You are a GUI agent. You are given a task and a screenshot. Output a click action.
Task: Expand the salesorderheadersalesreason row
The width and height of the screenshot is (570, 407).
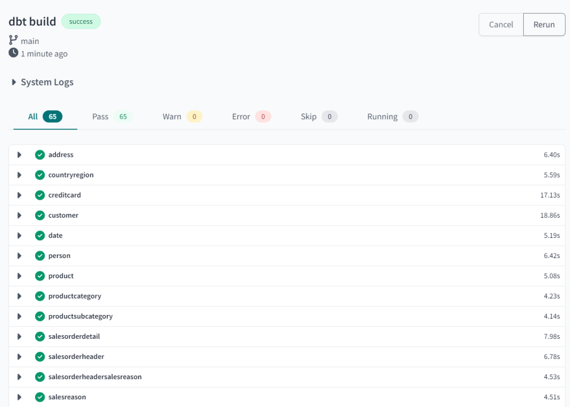coord(19,377)
